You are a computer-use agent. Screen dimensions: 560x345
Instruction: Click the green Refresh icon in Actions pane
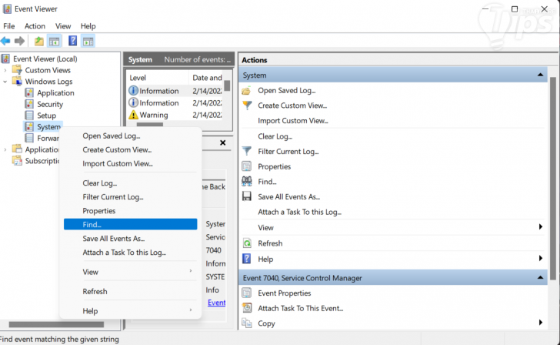pos(247,243)
